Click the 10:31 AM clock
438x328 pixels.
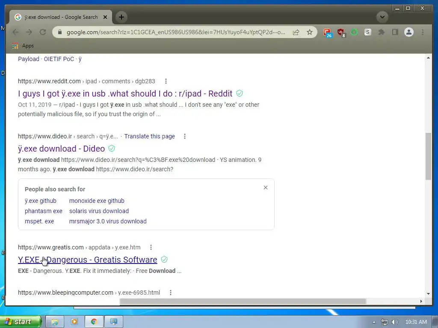(416, 322)
